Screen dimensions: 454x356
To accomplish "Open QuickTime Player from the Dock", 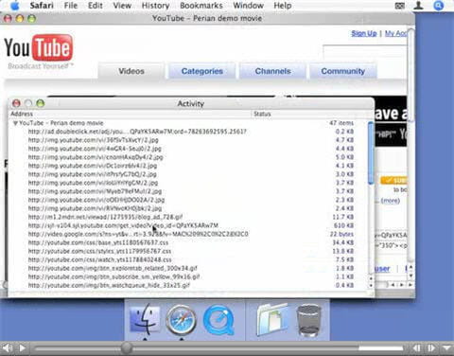I will tap(218, 319).
